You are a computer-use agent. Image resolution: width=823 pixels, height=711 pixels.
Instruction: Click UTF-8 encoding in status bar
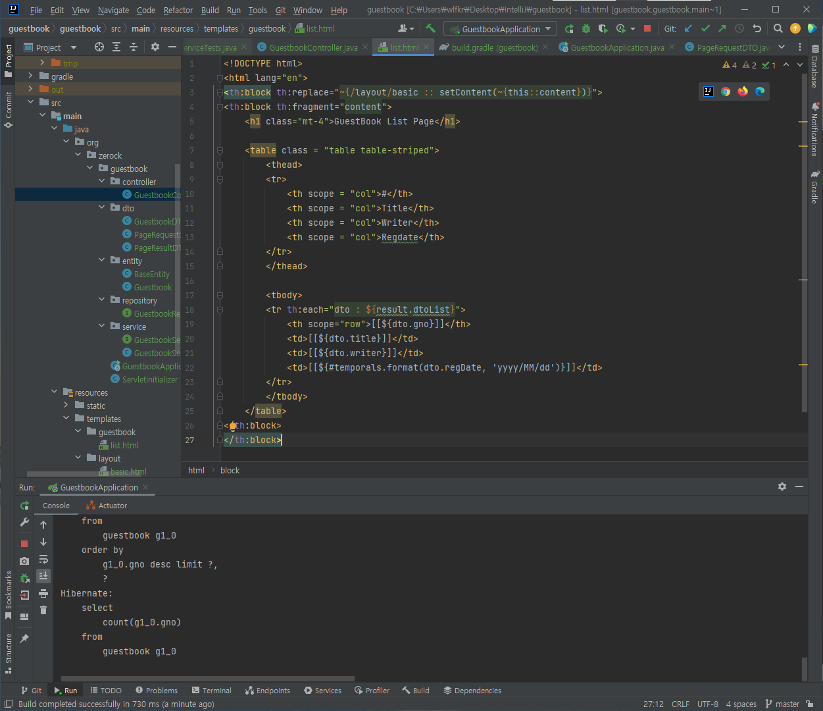click(708, 704)
